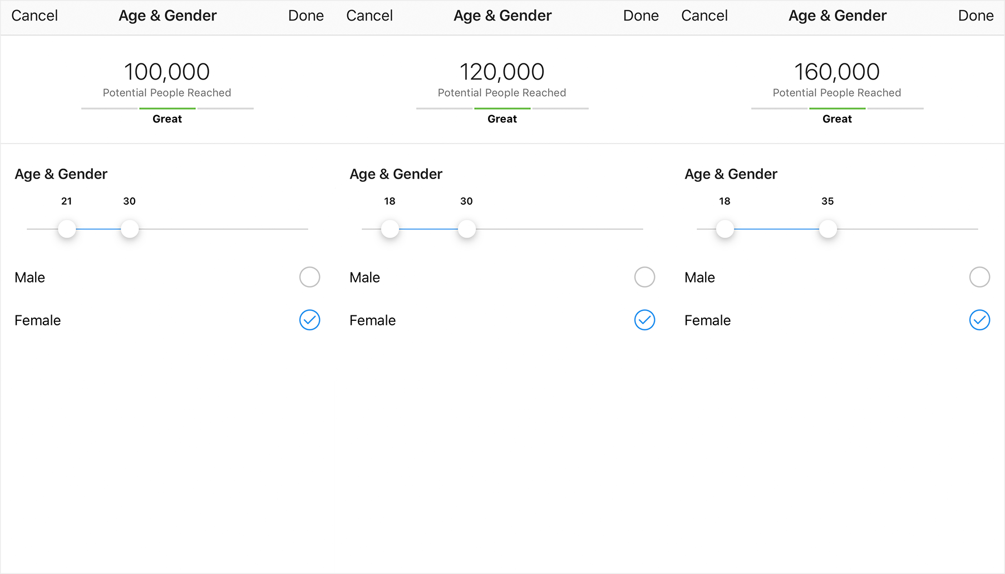Cancel the 120,000 reach panel
This screenshot has height=574, width=1005.
pyautogui.click(x=370, y=16)
